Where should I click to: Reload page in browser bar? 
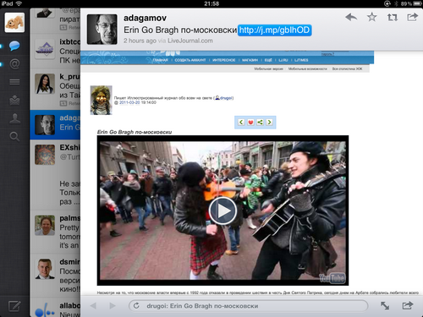click(x=136, y=306)
